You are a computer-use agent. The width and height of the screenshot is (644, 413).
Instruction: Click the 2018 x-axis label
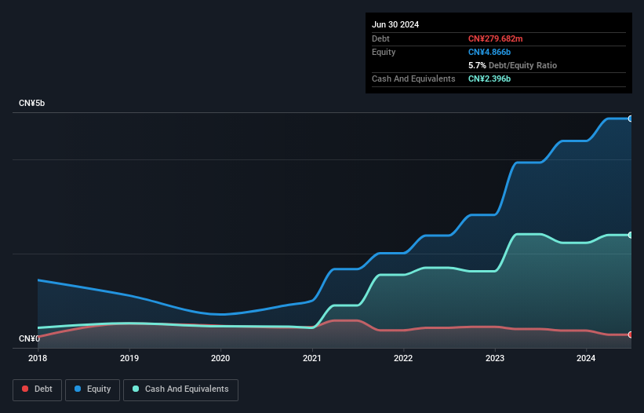38,358
